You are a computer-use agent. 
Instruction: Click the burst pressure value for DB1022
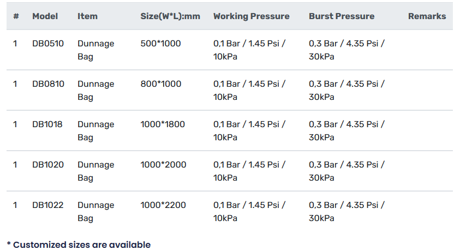tap(347, 211)
